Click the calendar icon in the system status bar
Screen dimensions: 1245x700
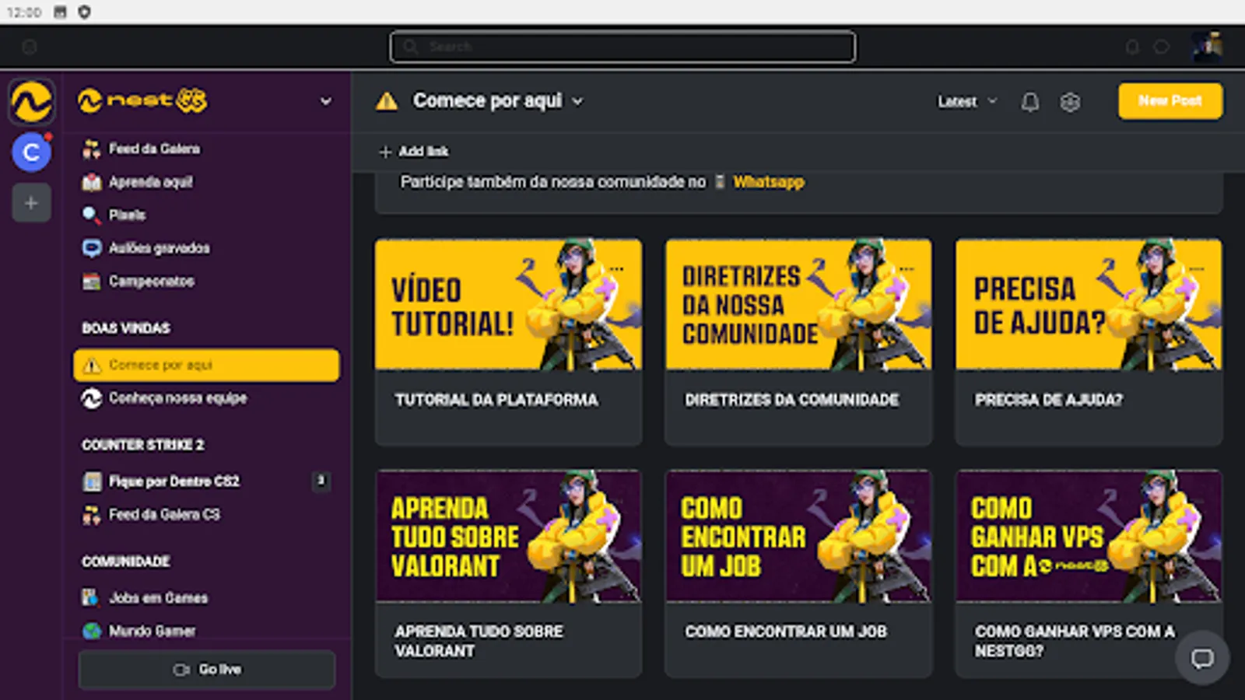pos(60,12)
